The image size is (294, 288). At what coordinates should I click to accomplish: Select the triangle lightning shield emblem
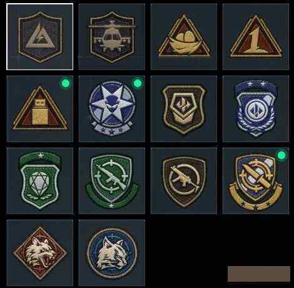[x=40, y=37]
